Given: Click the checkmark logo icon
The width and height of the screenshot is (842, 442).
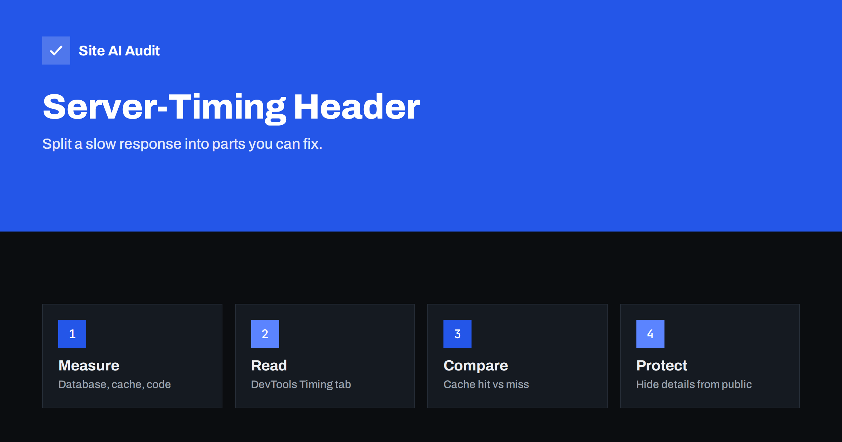Looking at the screenshot, I should pos(56,51).
